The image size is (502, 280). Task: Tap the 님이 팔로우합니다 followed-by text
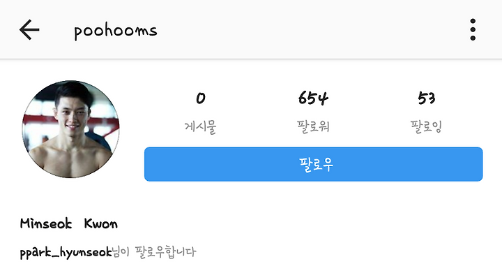(x=154, y=252)
